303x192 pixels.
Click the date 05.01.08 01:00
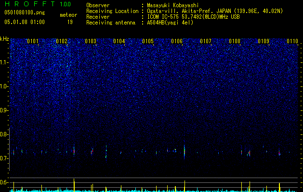(25, 22)
